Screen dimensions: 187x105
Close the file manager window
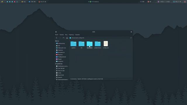click(x=131, y=32)
